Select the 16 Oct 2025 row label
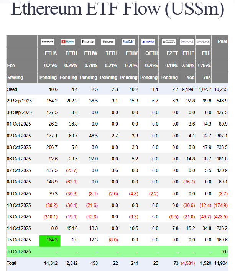The width and height of the screenshot is (235, 271). (19, 252)
